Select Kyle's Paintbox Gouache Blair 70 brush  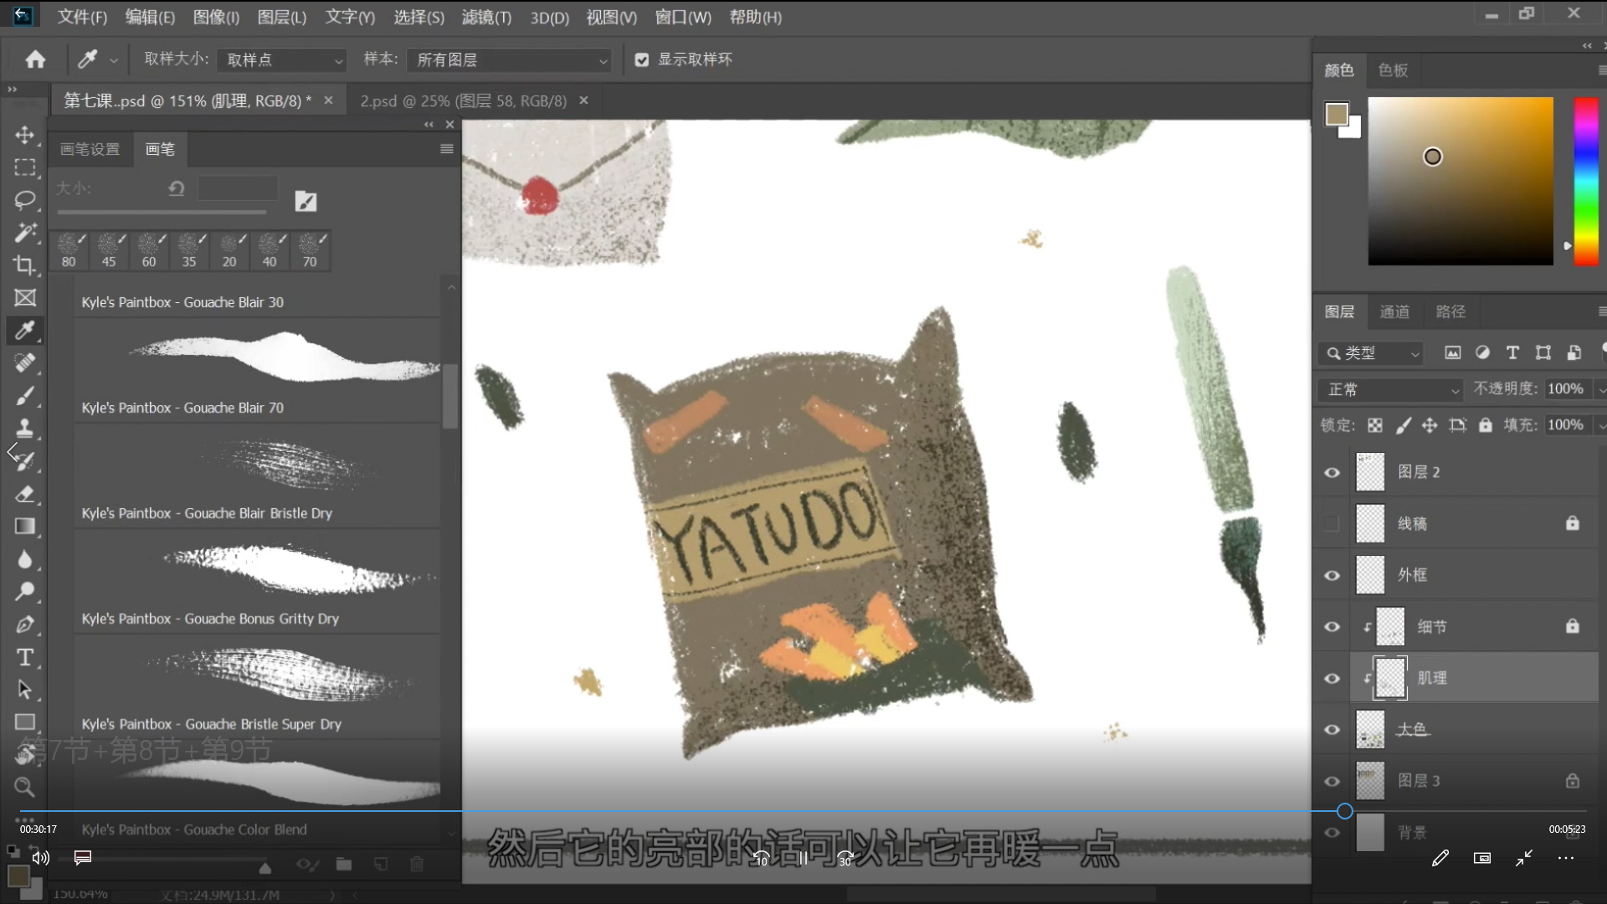pyautogui.click(x=257, y=370)
